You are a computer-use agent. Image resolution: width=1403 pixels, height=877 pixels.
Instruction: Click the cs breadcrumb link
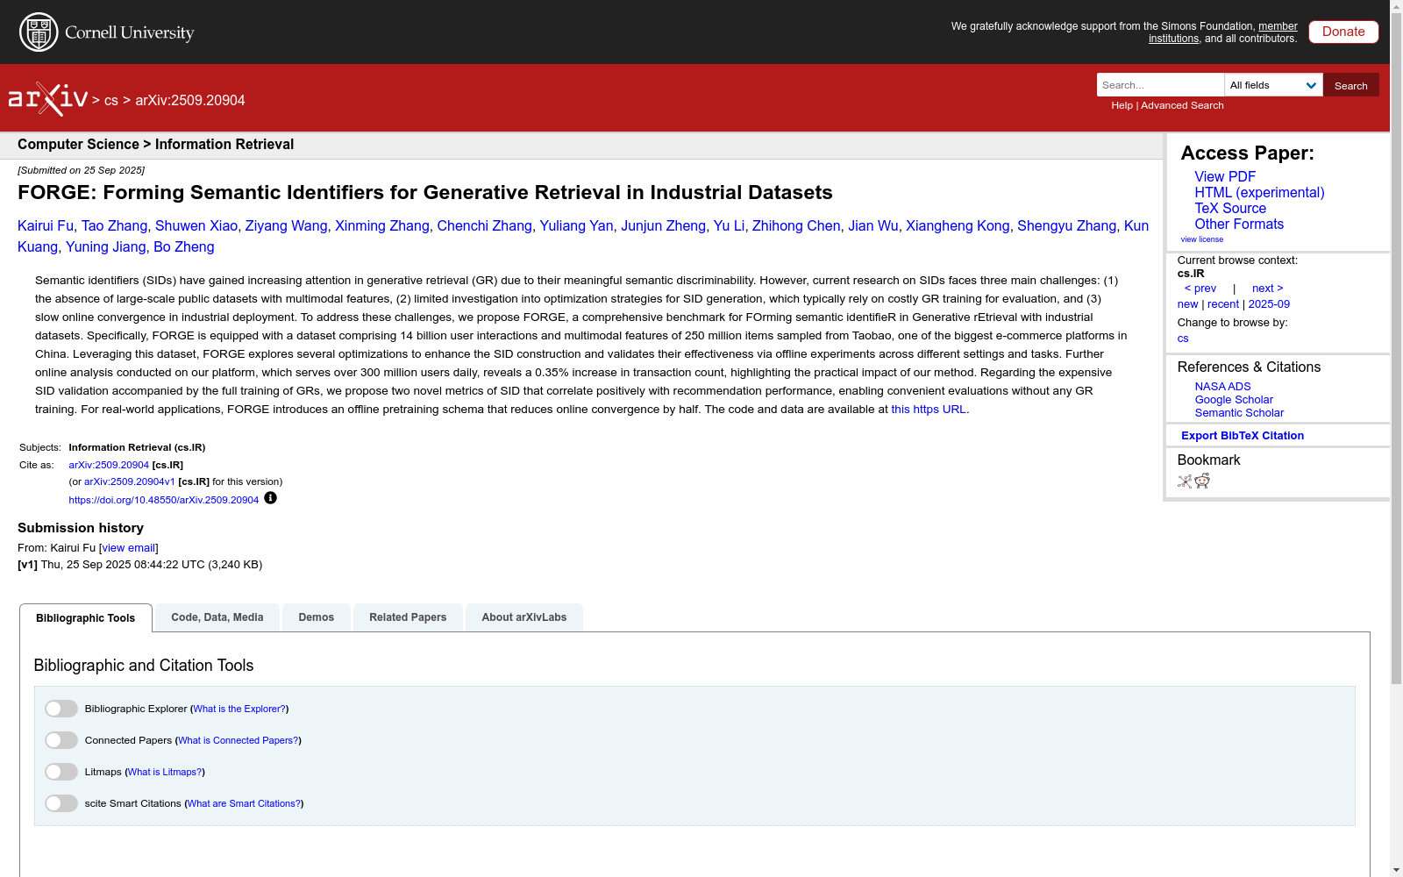pyautogui.click(x=111, y=100)
